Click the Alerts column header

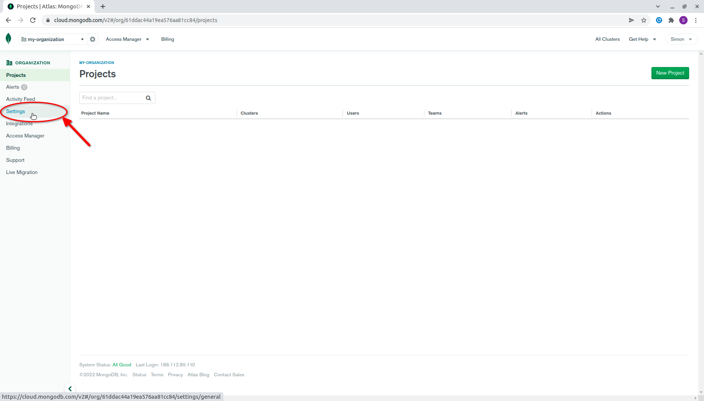[521, 113]
